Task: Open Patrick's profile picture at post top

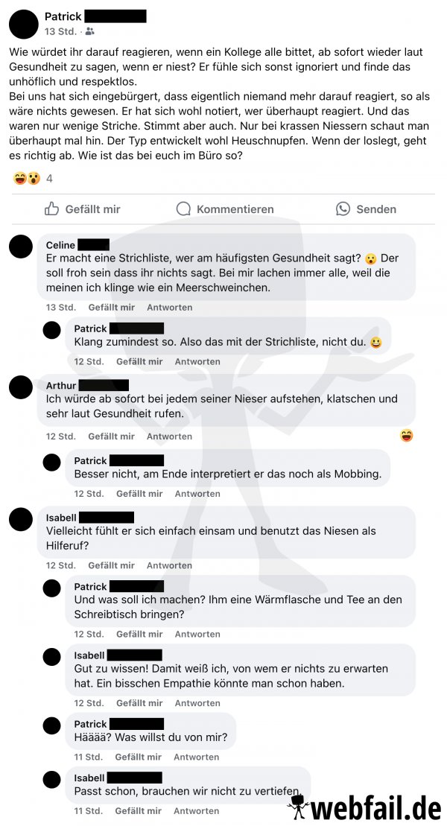Action: click(x=24, y=25)
